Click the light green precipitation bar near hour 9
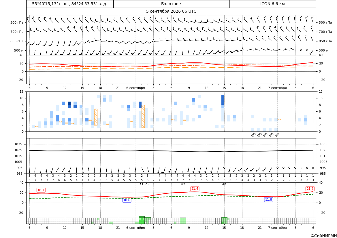Image resolution: width=337 pixels, height=238 pixels. tap(183, 221)
